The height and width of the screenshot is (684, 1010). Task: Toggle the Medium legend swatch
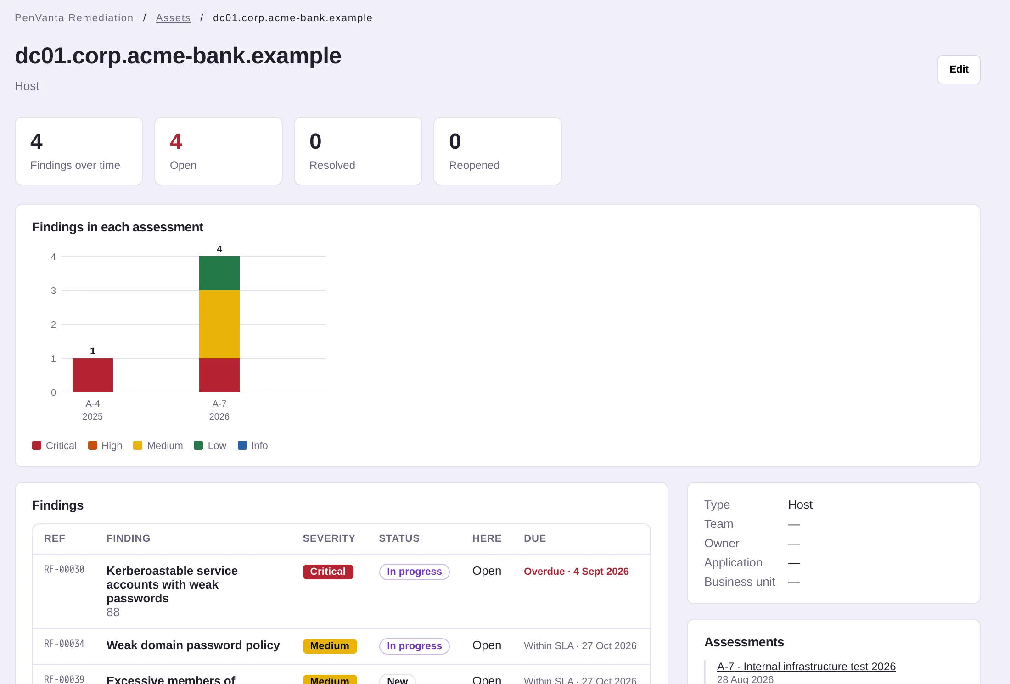pyautogui.click(x=138, y=445)
